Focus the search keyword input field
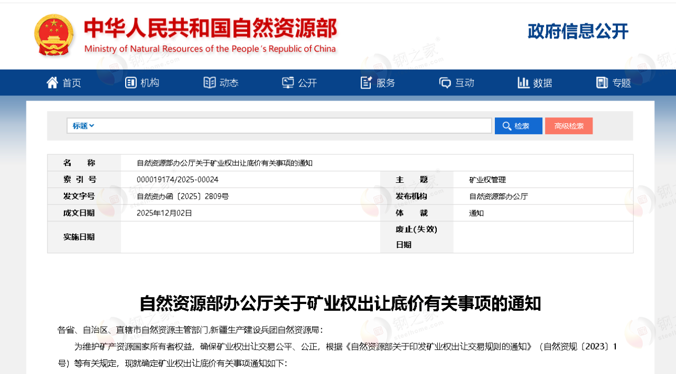 pos(293,126)
